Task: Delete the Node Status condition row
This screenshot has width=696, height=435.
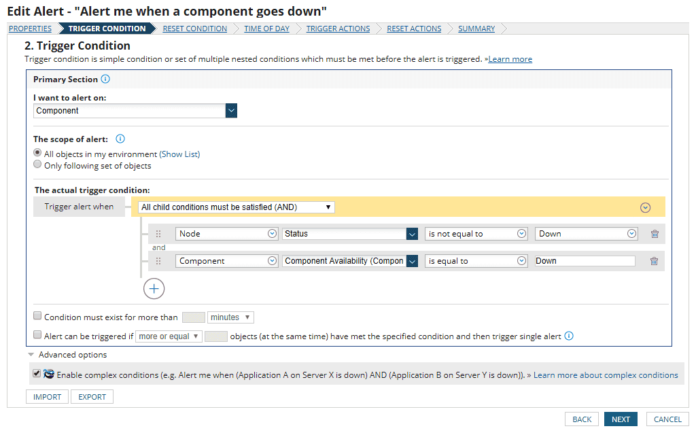Action: [x=654, y=234]
